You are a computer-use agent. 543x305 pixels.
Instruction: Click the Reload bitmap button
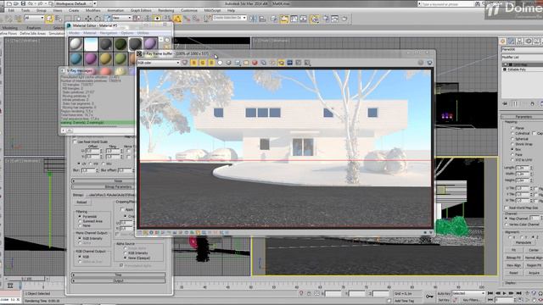pos(81,202)
